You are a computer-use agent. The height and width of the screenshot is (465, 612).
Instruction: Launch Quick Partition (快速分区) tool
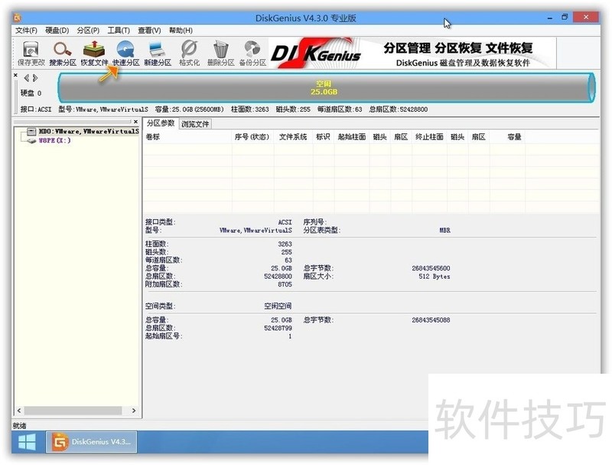coord(125,53)
